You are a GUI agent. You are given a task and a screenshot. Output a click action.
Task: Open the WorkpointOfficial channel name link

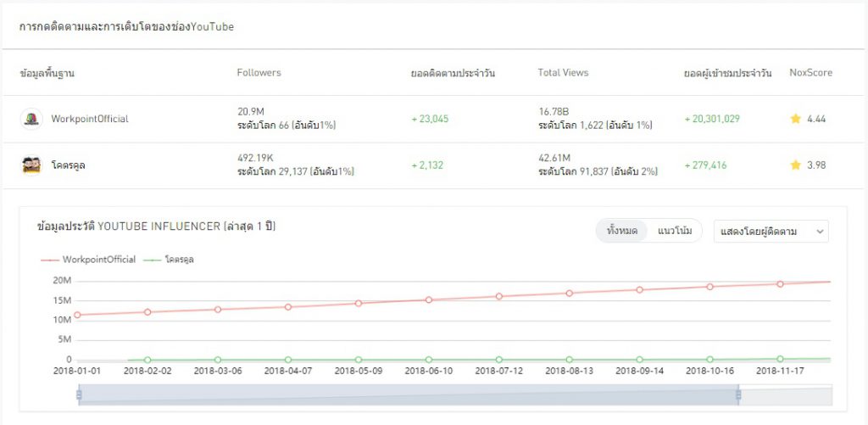tap(90, 119)
